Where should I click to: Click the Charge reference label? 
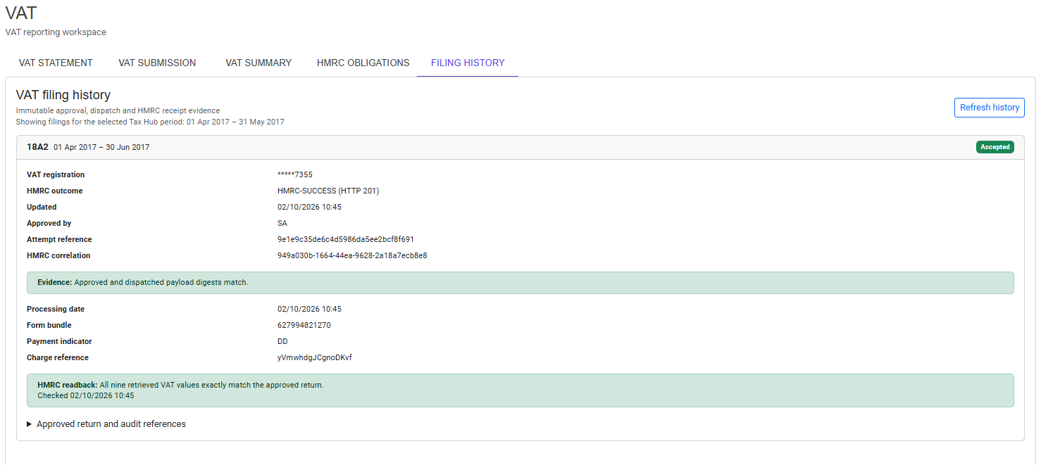(x=58, y=357)
